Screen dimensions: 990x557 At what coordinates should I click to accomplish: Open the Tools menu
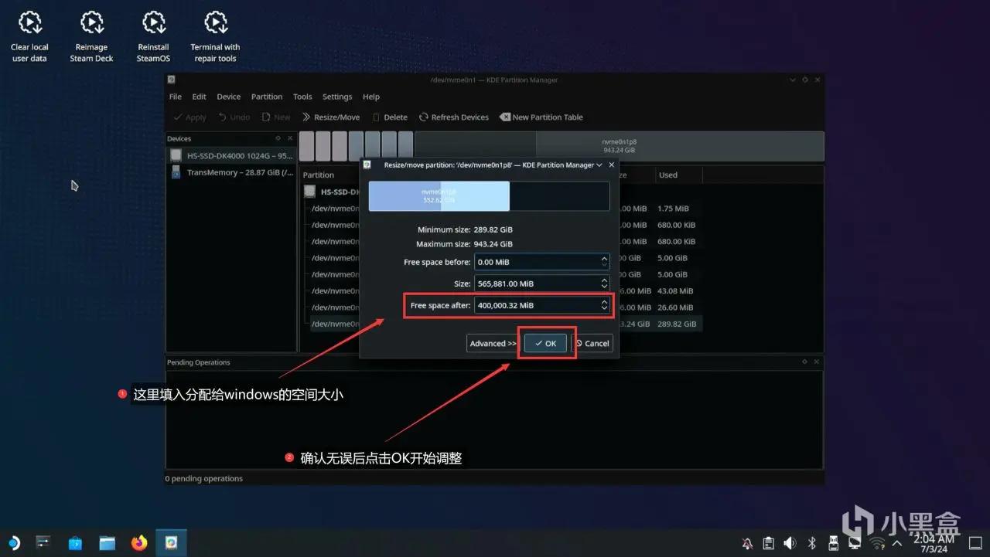[302, 97]
